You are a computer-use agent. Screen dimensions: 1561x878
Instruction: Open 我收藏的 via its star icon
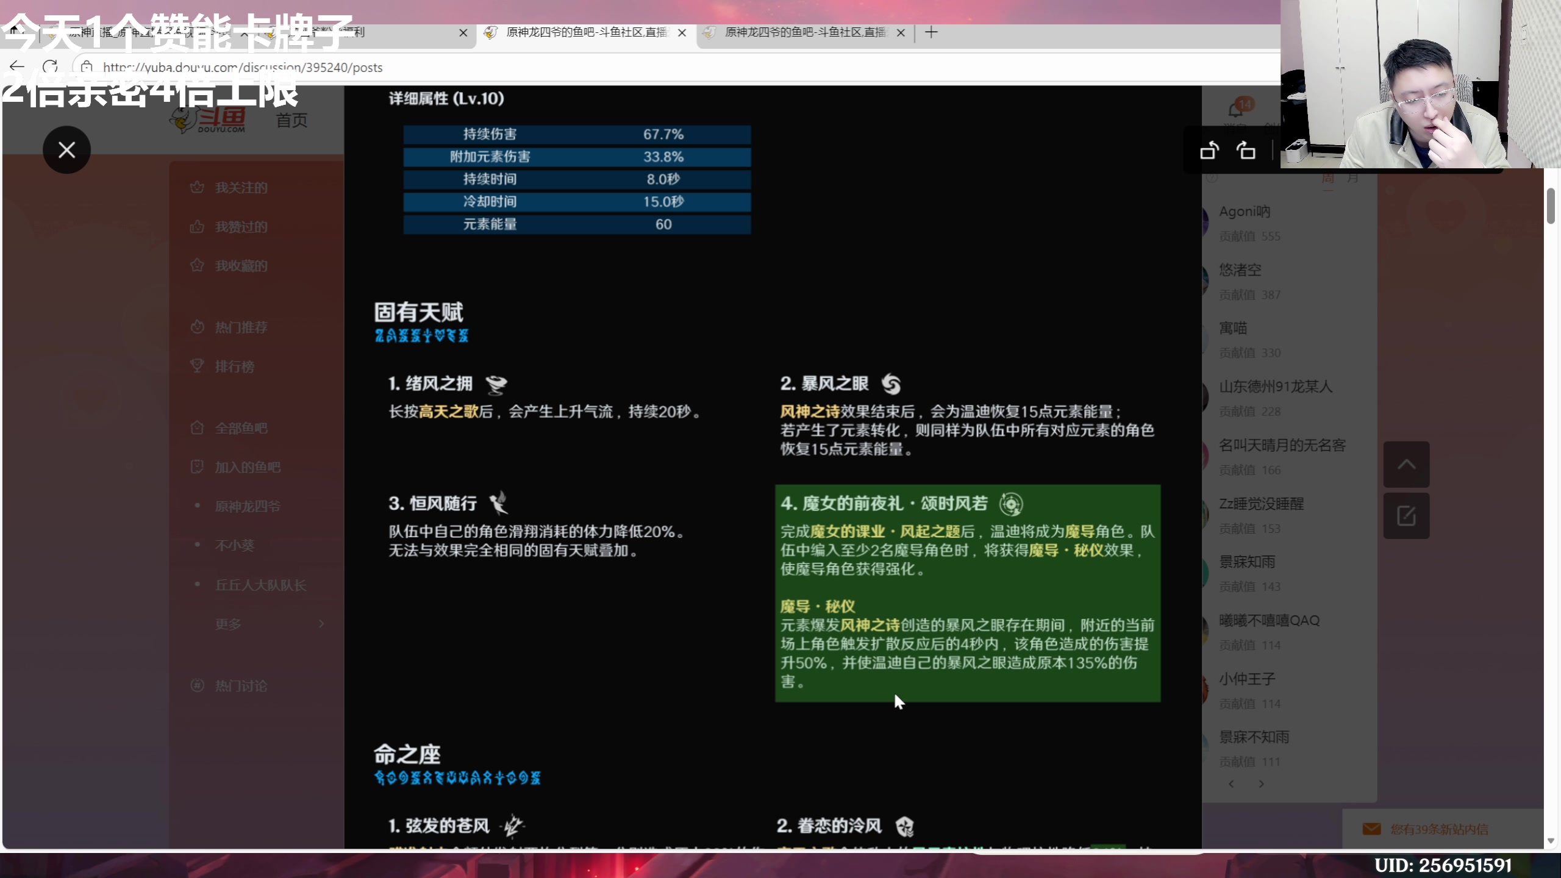pos(196,265)
